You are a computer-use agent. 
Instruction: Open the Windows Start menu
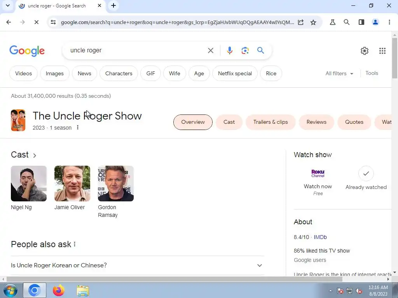pos(10,290)
